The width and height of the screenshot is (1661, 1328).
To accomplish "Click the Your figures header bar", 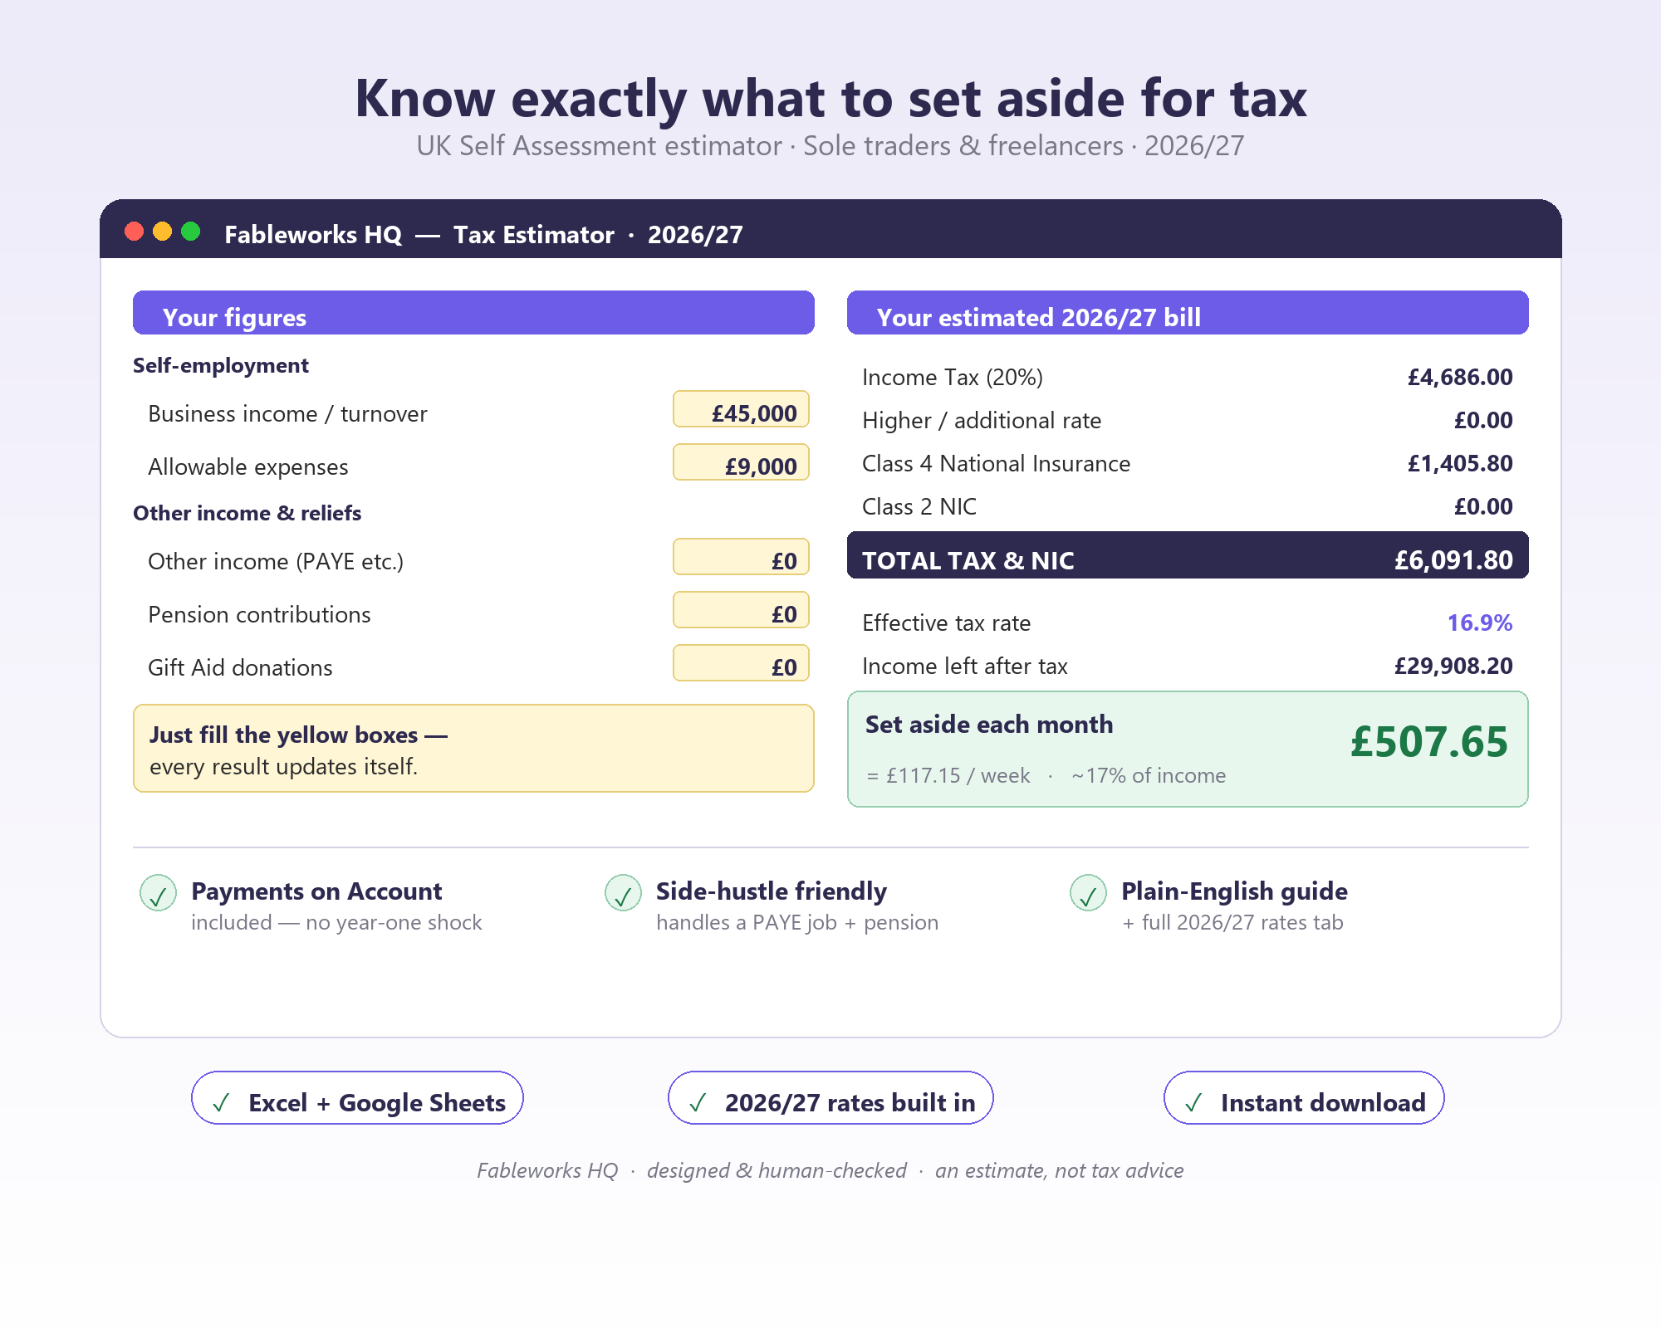I will [x=473, y=313].
